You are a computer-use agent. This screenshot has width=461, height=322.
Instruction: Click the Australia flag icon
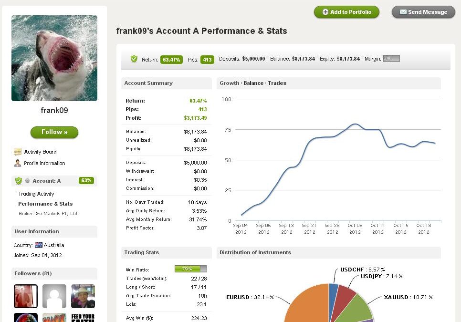[x=39, y=245]
